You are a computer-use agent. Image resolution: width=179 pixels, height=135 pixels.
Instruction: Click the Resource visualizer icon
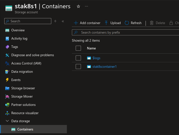click(x=7, y=113)
